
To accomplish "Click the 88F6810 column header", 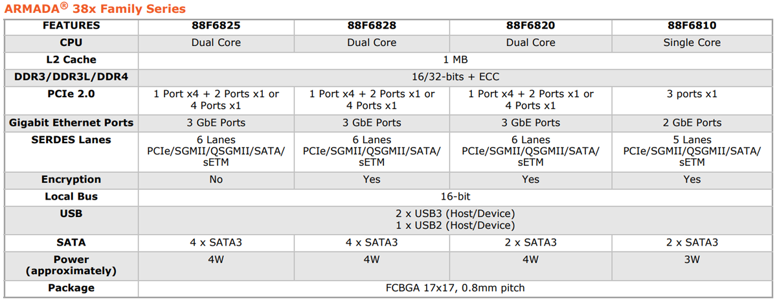I will pos(692,26).
